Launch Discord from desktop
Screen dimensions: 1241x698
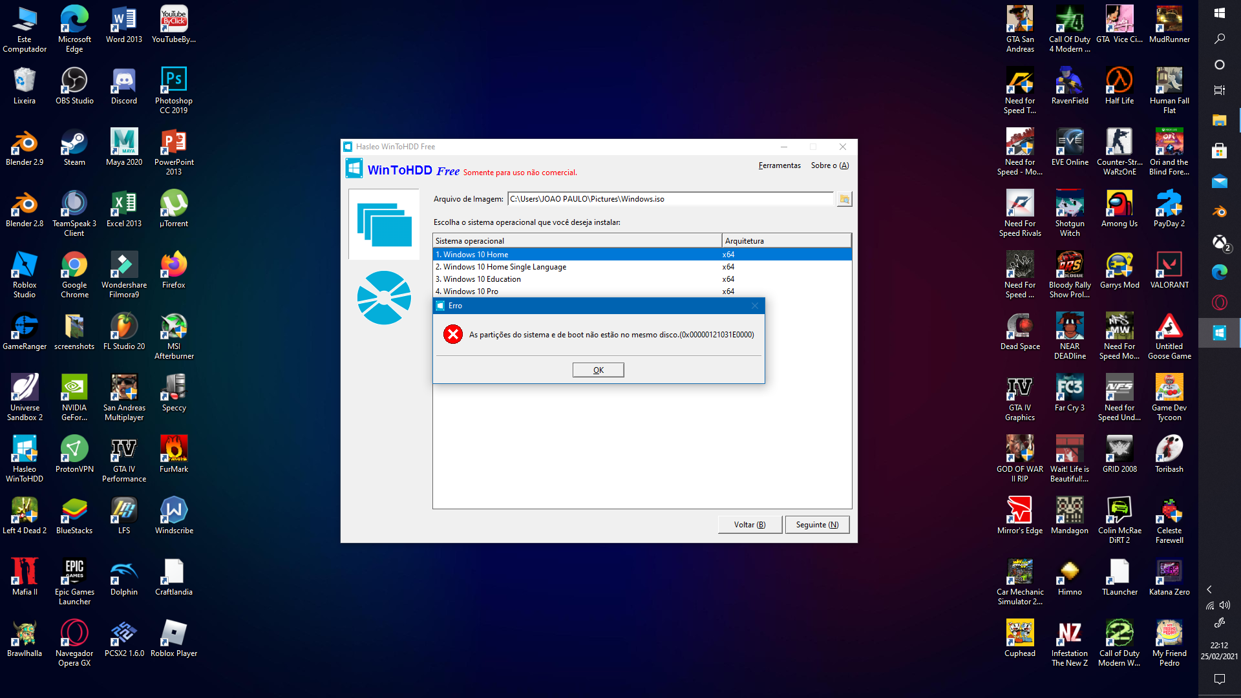coord(124,87)
